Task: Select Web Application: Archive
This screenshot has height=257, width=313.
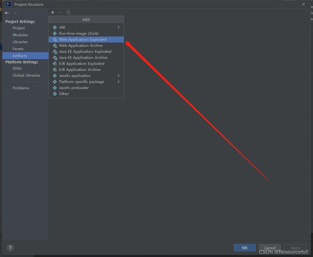Action: tap(86, 45)
